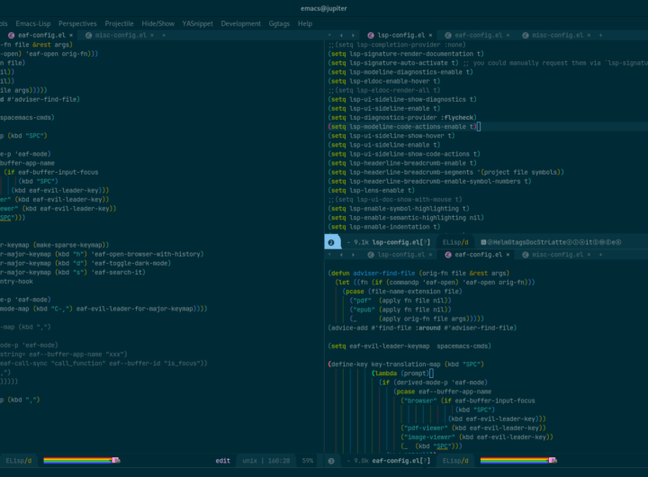
Task: Click the unix line-ending indicator in left modeline
Action: click(x=249, y=460)
